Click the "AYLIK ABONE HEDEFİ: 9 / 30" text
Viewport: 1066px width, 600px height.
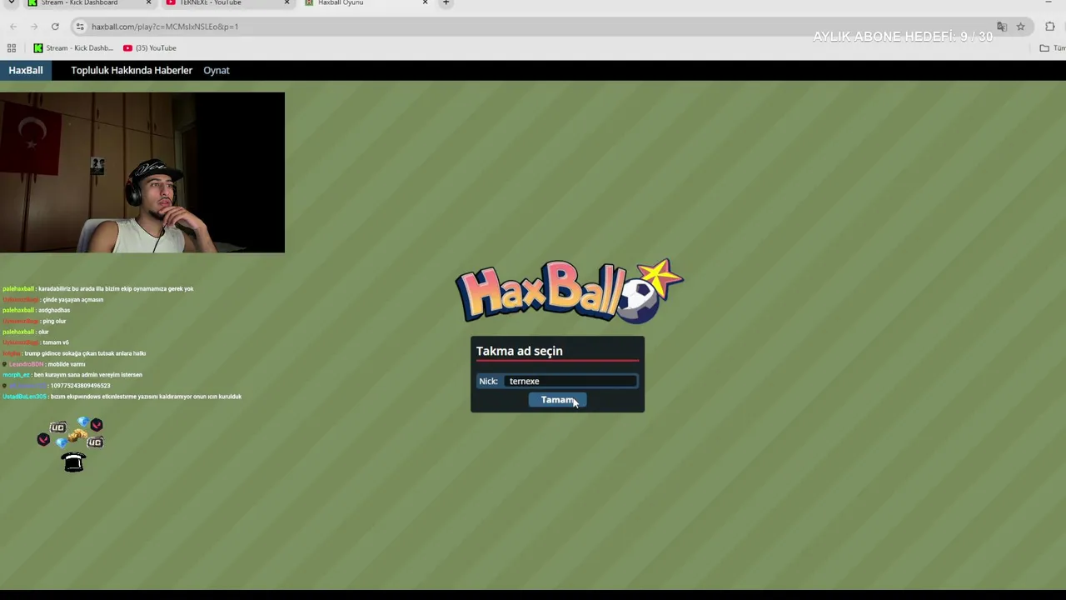(903, 37)
